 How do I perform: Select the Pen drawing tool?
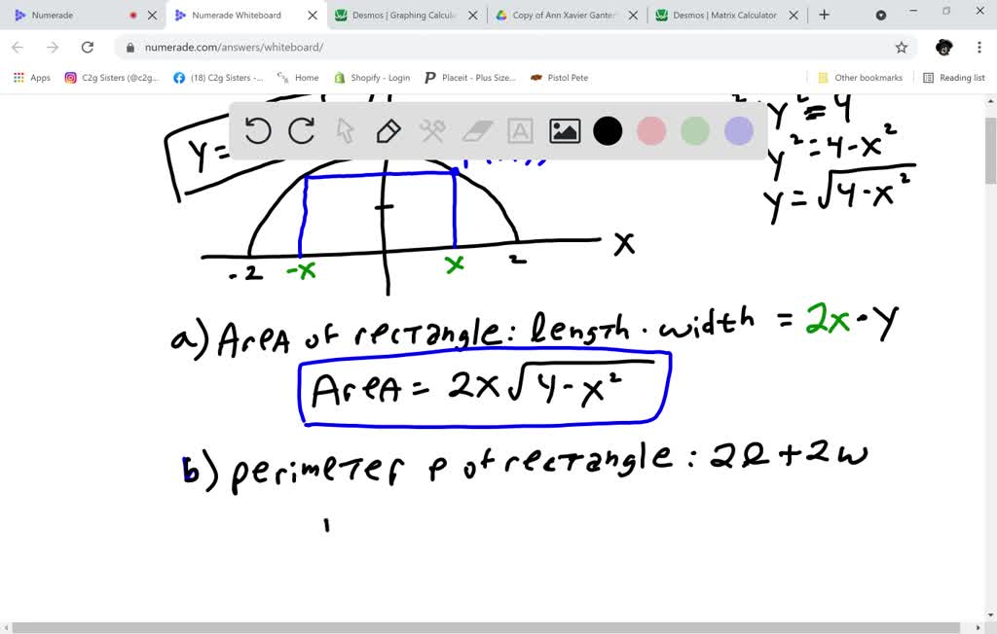[x=388, y=130]
